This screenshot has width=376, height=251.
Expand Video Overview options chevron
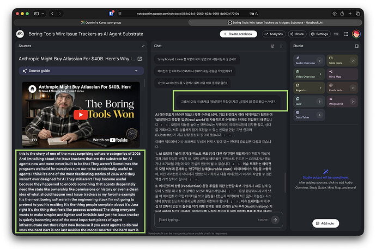tap(320, 74)
